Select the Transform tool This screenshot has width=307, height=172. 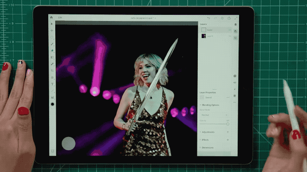[x=52, y=31]
